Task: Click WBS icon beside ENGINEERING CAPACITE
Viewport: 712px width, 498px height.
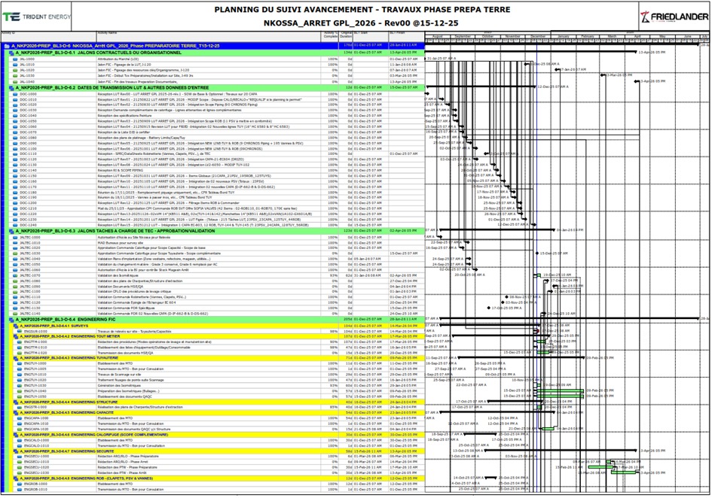Action: [15, 413]
